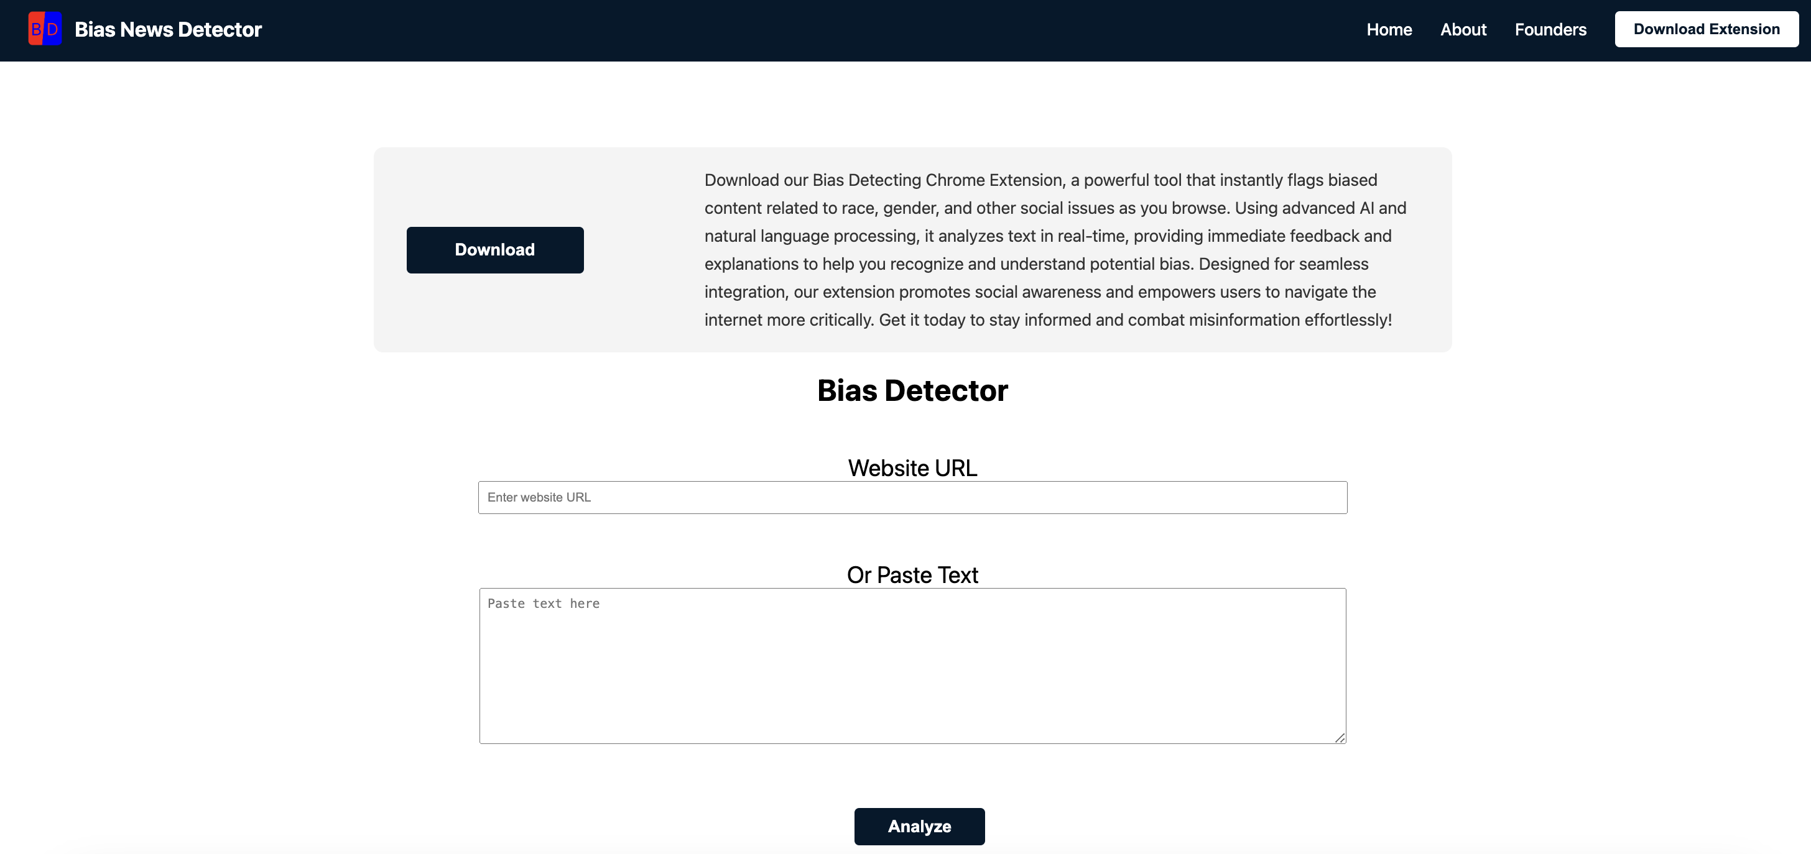Open the Founders page

tap(1550, 29)
